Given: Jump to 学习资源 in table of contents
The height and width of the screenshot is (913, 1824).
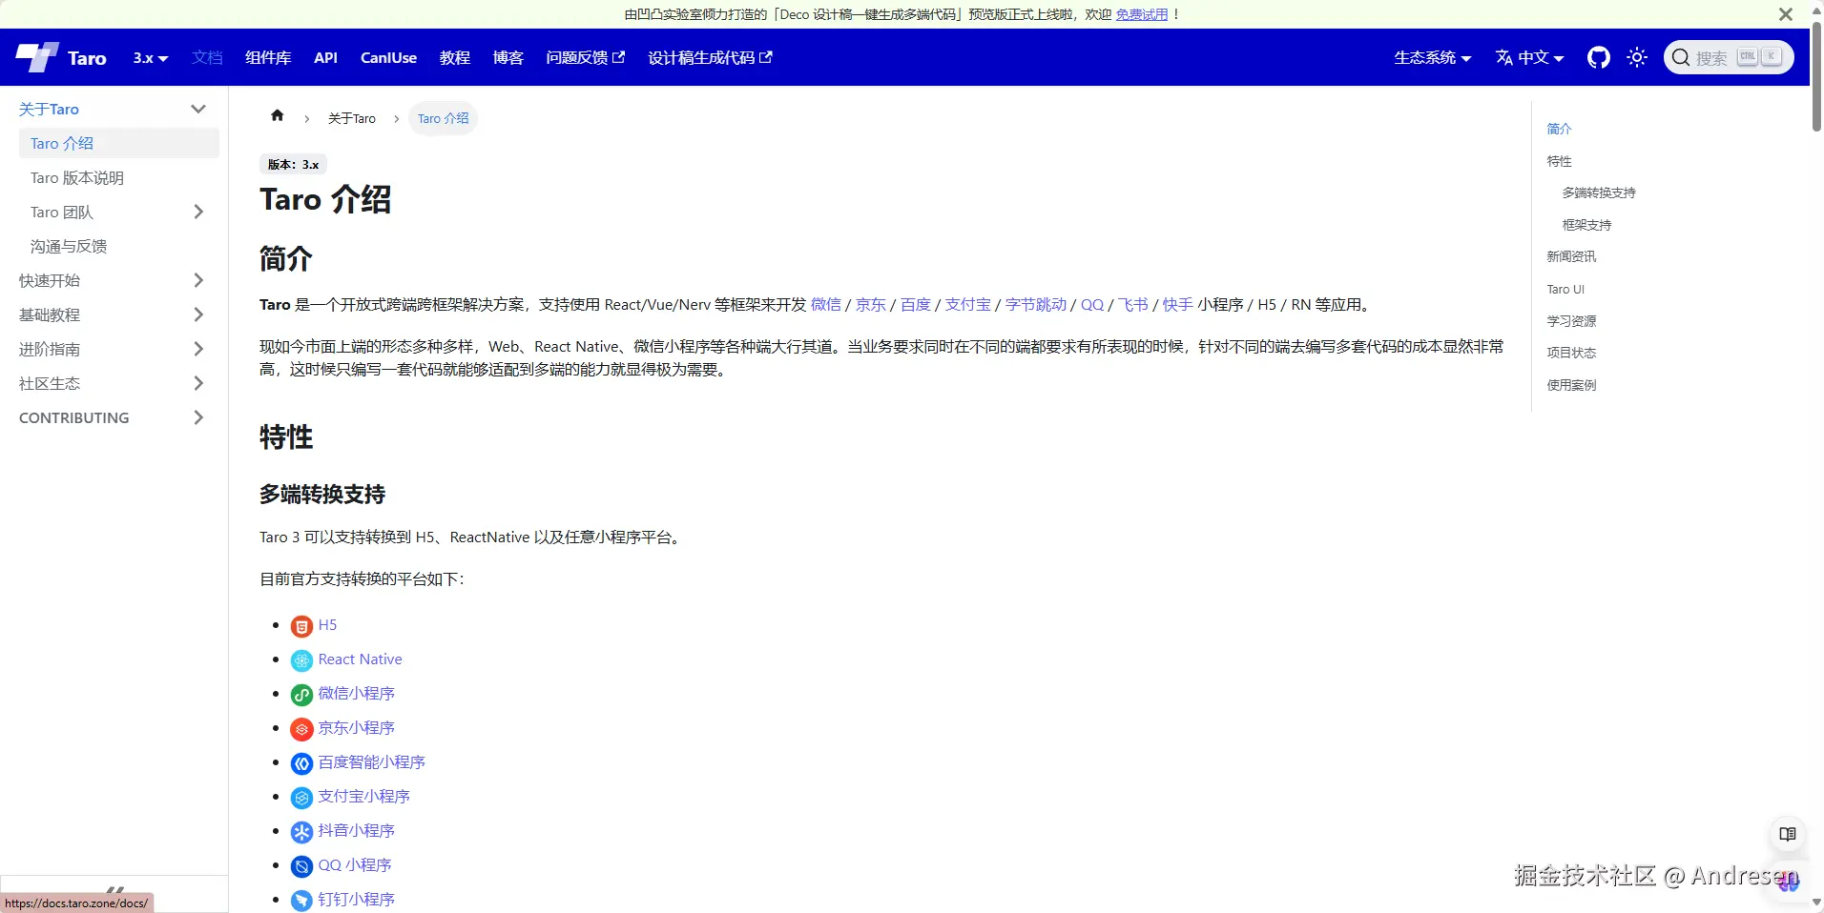Looking at the screenshot, I should coord(1571,321).
